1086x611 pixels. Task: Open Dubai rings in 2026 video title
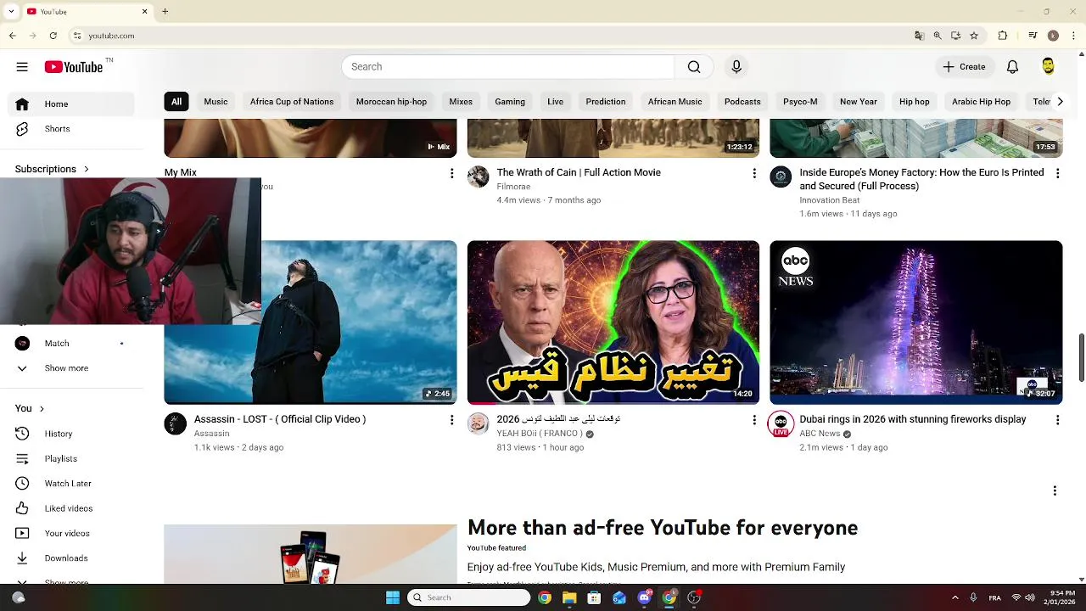[x=913, y=419]
